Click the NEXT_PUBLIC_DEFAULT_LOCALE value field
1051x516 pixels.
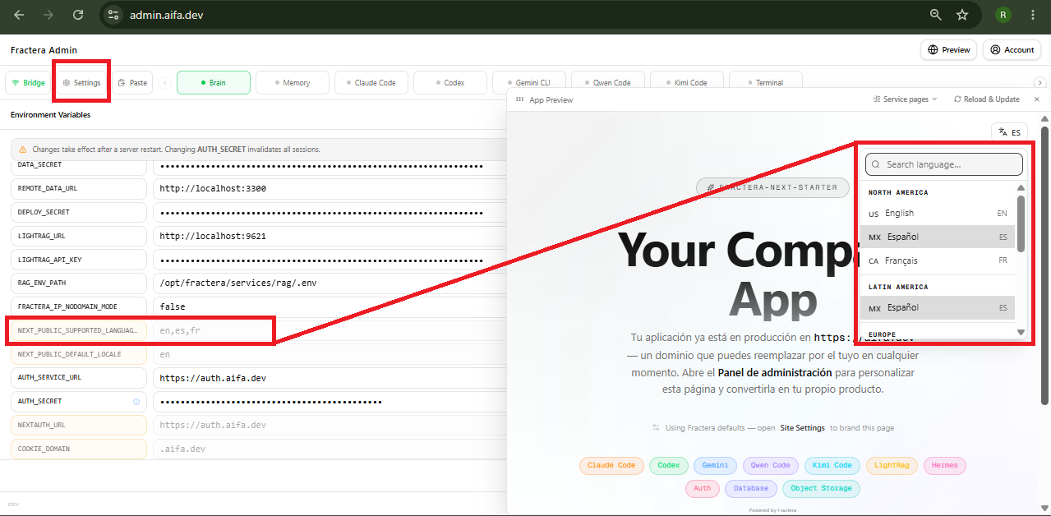click(329, 354)
